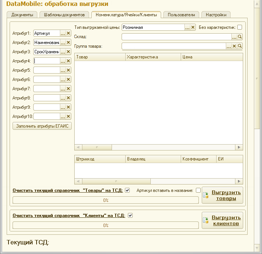Open the selection list for Атрибут8
Viewport: 262px width, 254px height.
point(63,98)
